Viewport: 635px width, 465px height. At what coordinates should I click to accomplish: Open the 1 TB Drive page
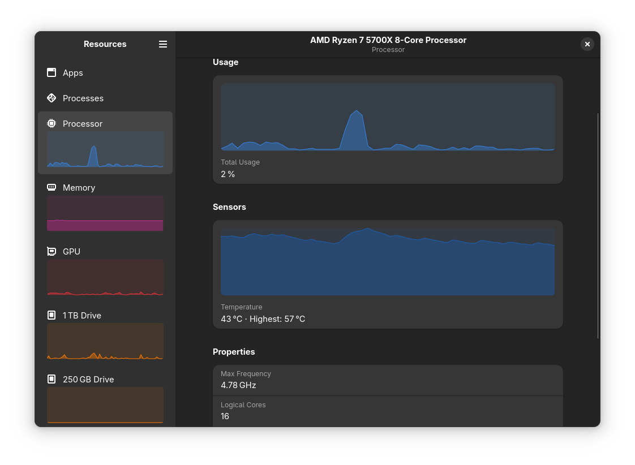click(82, 316)
